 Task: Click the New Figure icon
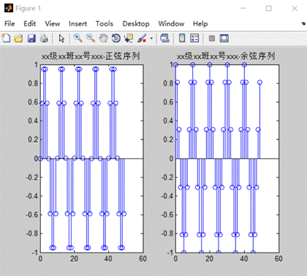pyautogui.click(x=6, y=38)
